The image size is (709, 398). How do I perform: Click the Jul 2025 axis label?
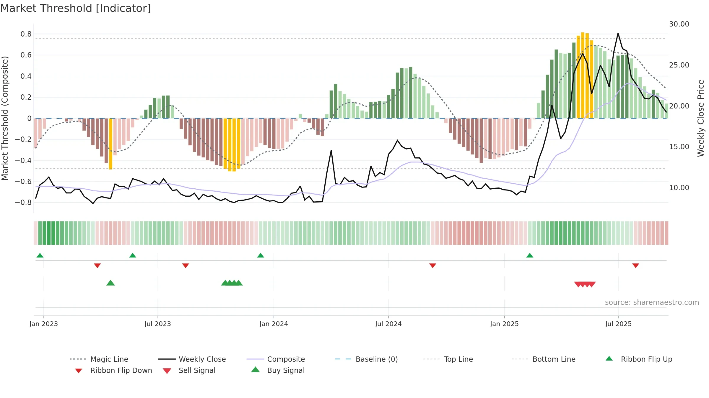click(x=619, y=324)
